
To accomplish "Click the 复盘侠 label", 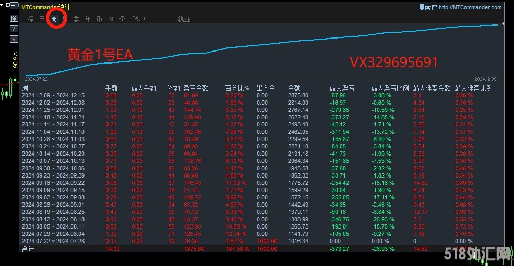I will (x=427, y=7).
